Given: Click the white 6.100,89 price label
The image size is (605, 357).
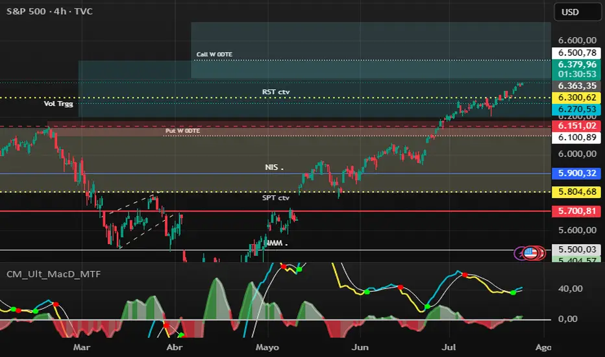Looking at the screenshot, I should point(577,138).
